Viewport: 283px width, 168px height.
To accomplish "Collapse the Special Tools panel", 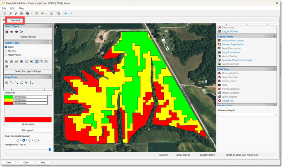I will tap(274, 36).
